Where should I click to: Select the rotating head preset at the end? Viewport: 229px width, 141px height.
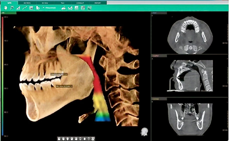click(x=93, y=139)
